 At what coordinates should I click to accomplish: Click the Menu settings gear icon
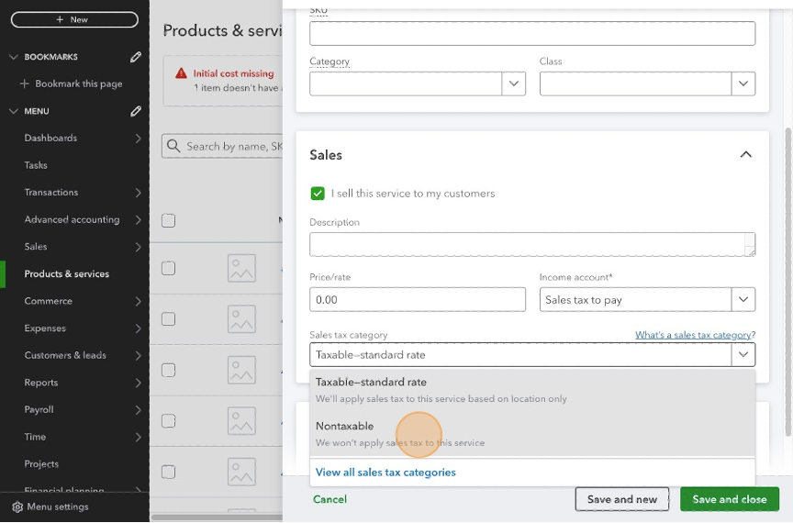point(17,506)
